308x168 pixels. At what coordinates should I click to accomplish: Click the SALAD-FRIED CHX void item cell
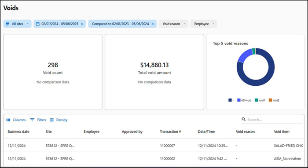pyautogui.click(x=288, y=146)
